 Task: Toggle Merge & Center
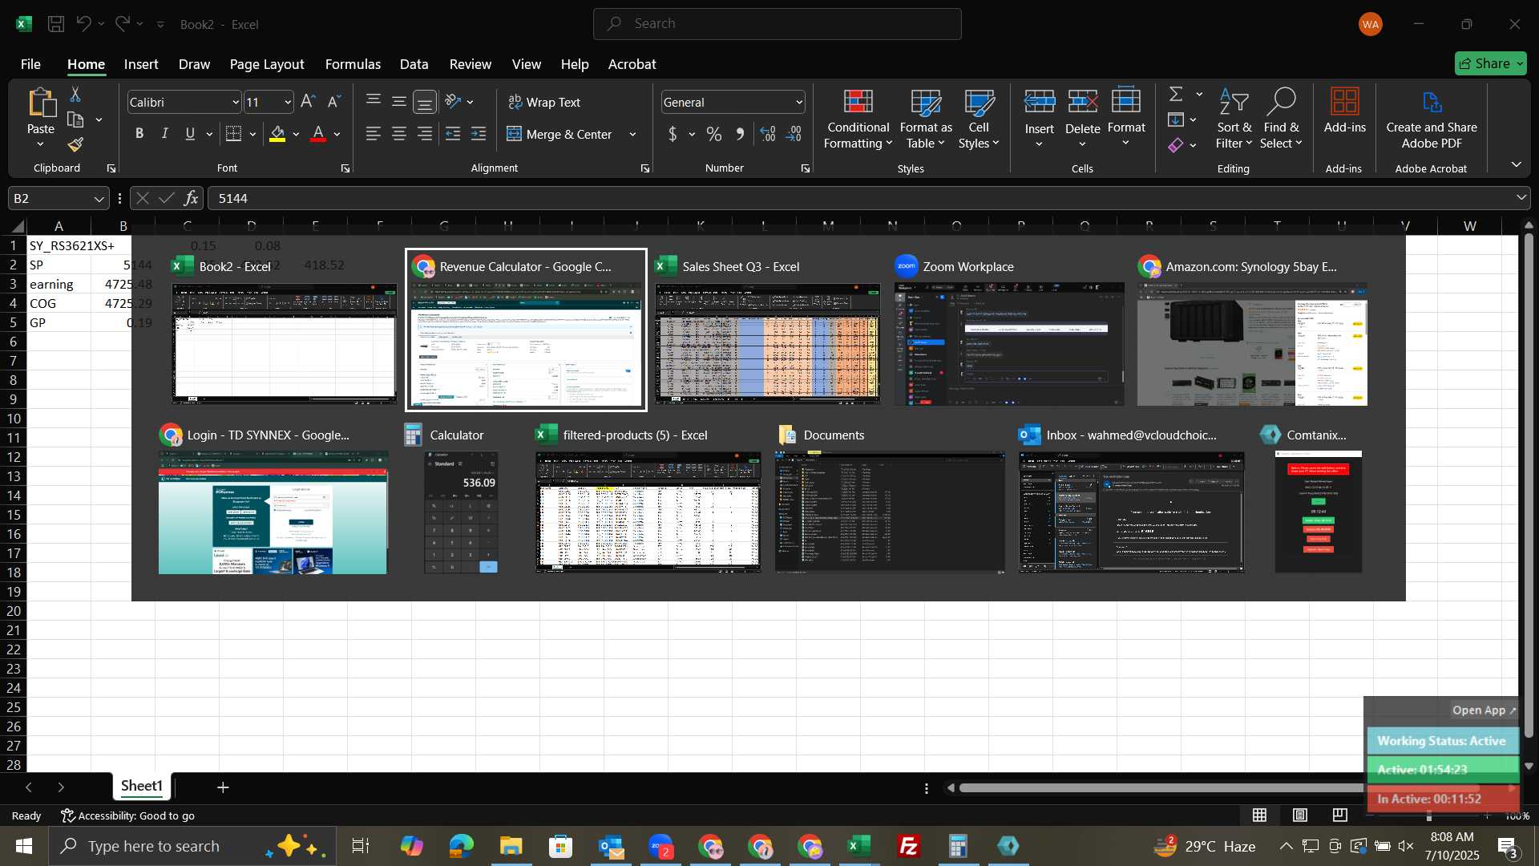559,134
